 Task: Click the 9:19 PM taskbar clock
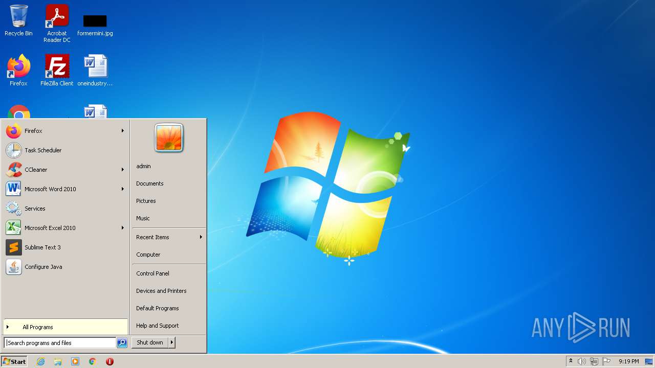628,361
